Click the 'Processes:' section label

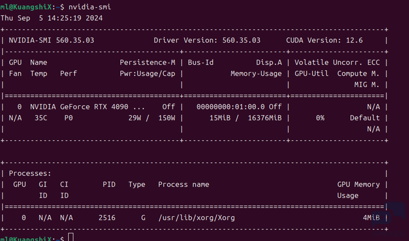pyautogui.click(x=30, y=173)
